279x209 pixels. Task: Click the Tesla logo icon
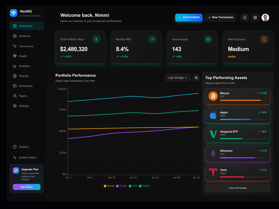213,172
